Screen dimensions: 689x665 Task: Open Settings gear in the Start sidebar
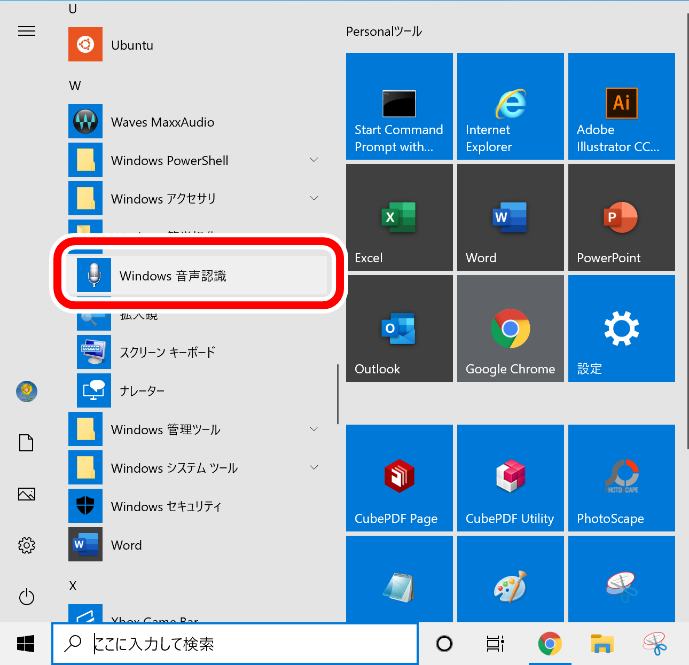click(27, 545)
